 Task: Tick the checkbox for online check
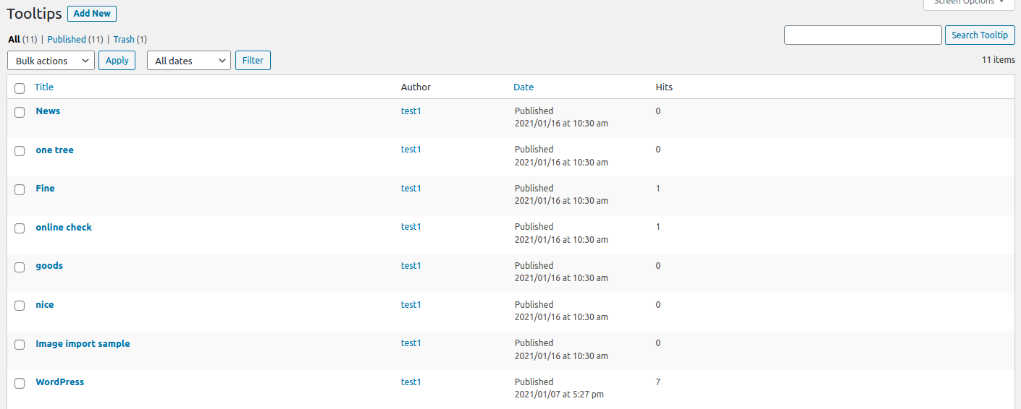[x=20, y=228]
